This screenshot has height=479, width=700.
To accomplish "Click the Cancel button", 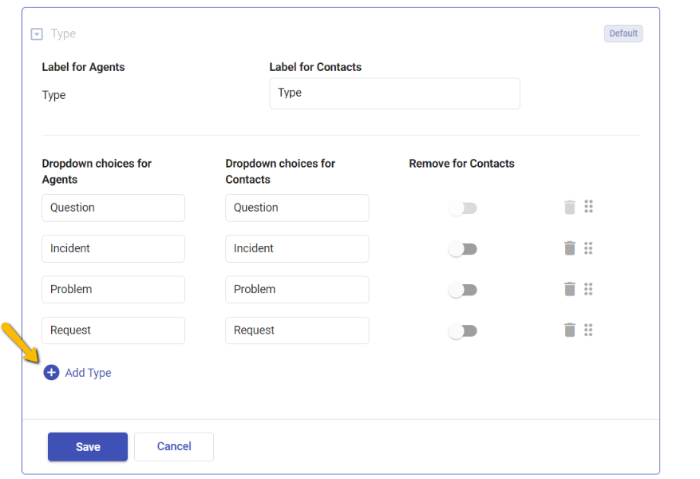I will pos(173,446).
